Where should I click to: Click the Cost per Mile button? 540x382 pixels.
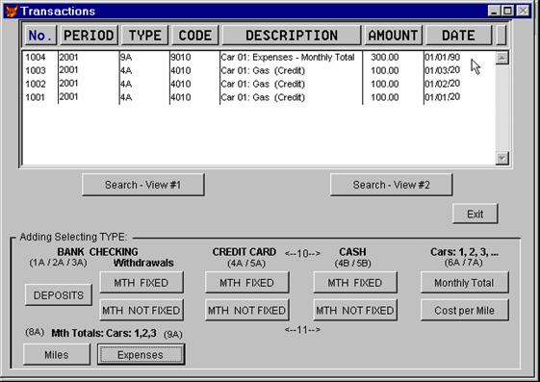[465, 310]
